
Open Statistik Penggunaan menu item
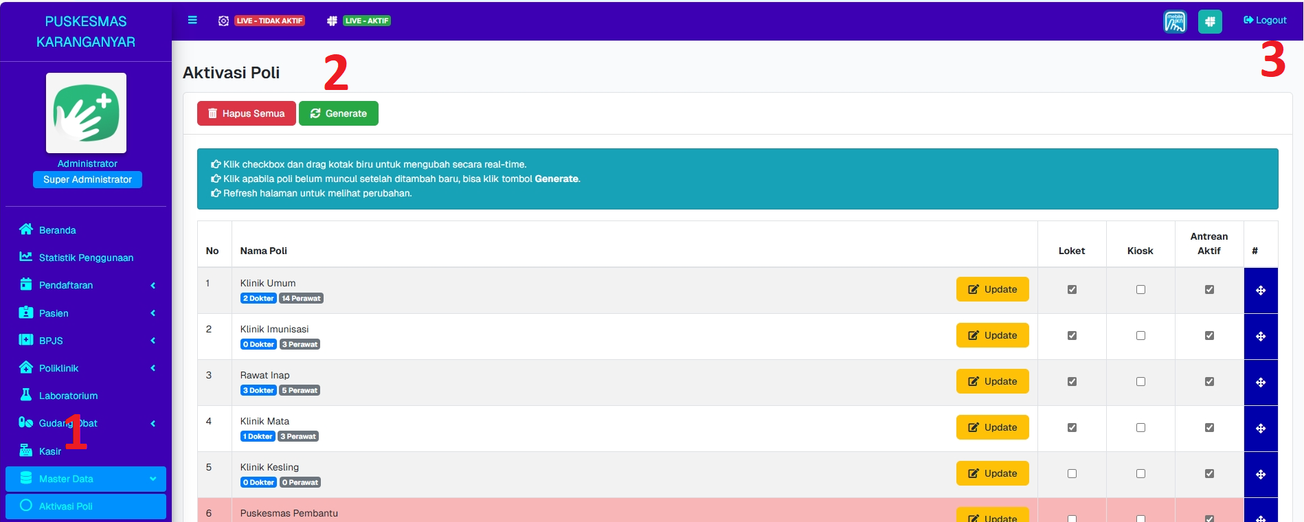pyautogui.click(x=86, y=258)
